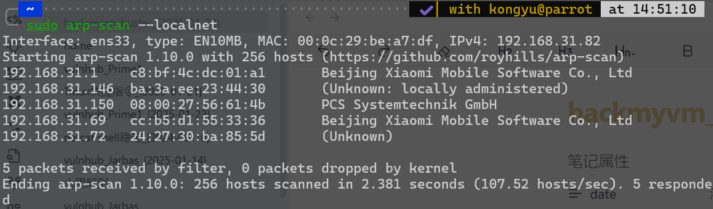Go forward with the right arrow
The width and height of the screenshot is (713, 209).
[335, 18]
